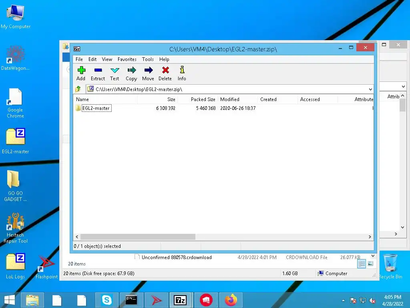Click the muted volume tray icon
The width and height of the screenshot is (410, 308).
[372, 300]
